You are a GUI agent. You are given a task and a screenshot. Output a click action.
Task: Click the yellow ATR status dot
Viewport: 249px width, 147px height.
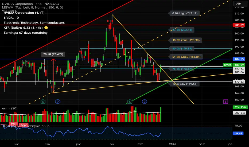click(x=46, y=28)
